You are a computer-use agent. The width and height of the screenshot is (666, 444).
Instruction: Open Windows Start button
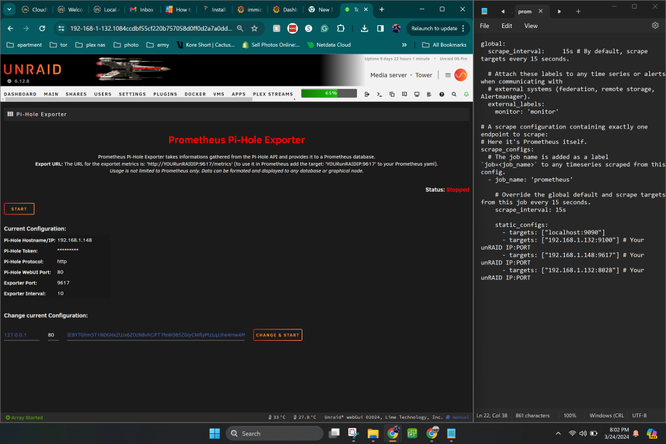point(214,433)
